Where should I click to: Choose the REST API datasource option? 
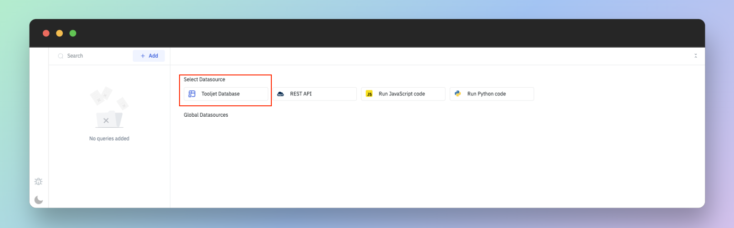315,94
